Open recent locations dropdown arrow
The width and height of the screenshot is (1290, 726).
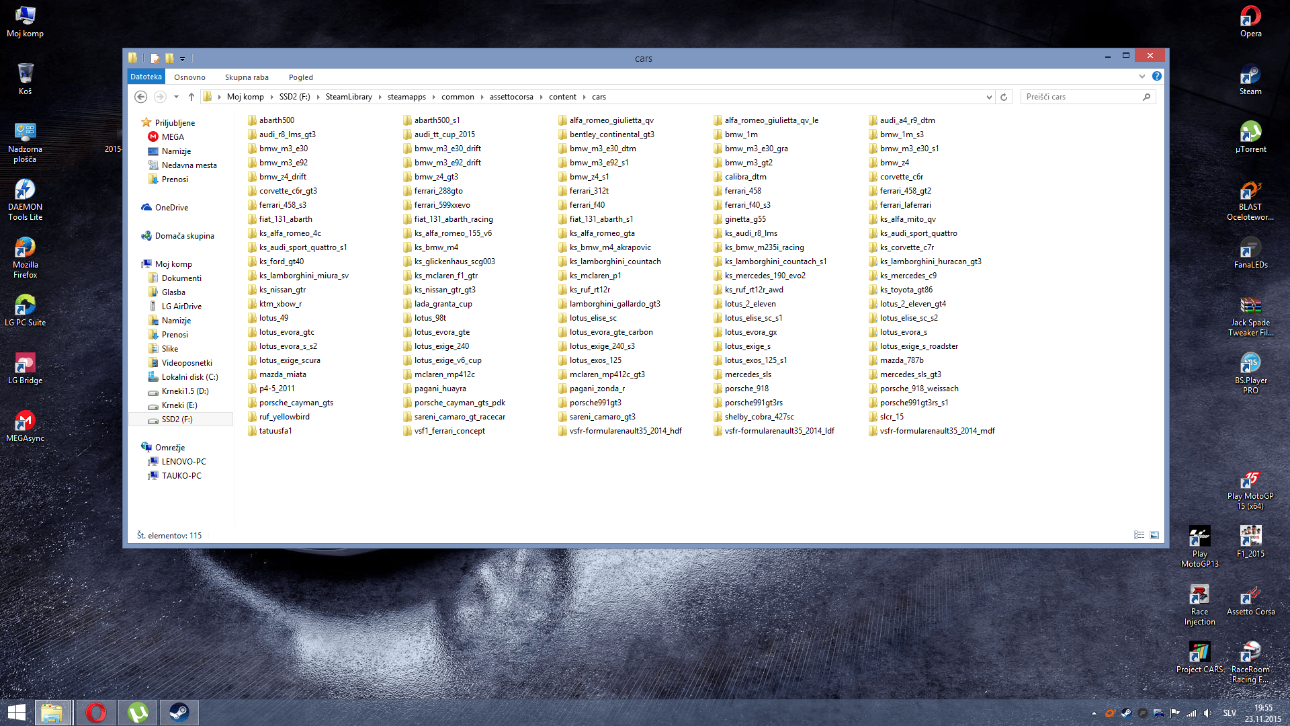tap(176, 97)
